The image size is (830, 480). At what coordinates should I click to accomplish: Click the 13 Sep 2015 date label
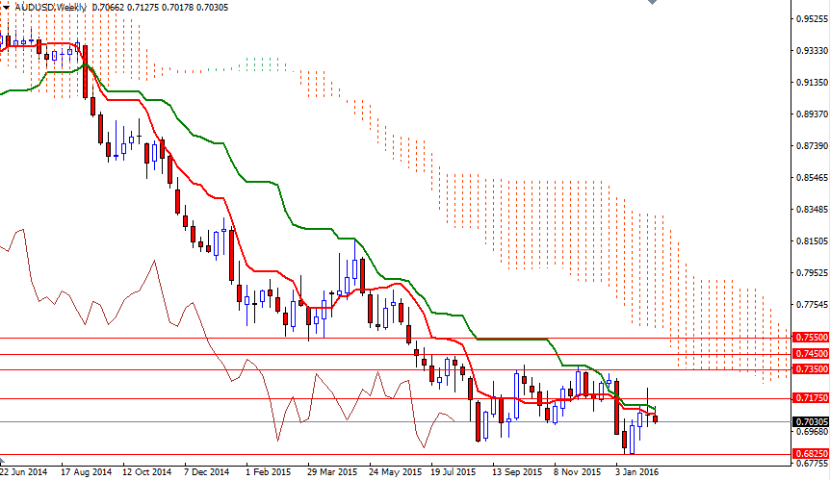[517, 472]
